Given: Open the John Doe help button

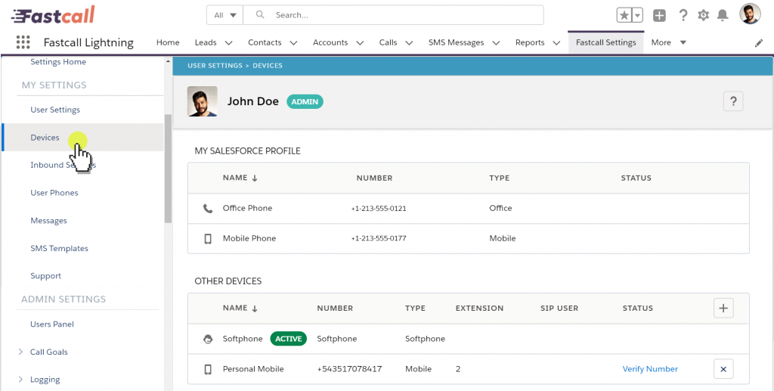Looking at the screenshot, I should (732, 101).
